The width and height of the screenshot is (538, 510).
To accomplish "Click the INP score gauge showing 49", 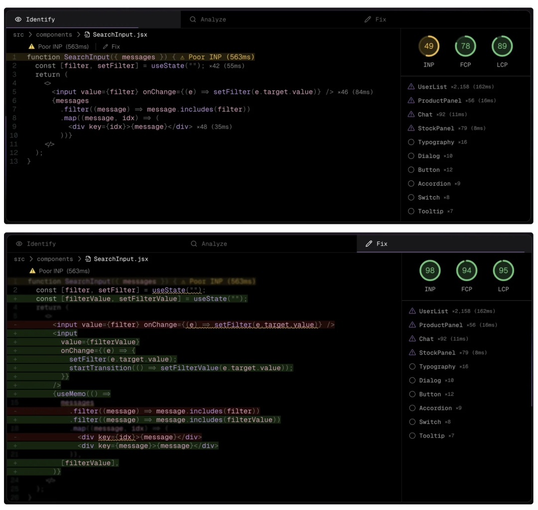I will pyautogui.click(x=428, y=46).
